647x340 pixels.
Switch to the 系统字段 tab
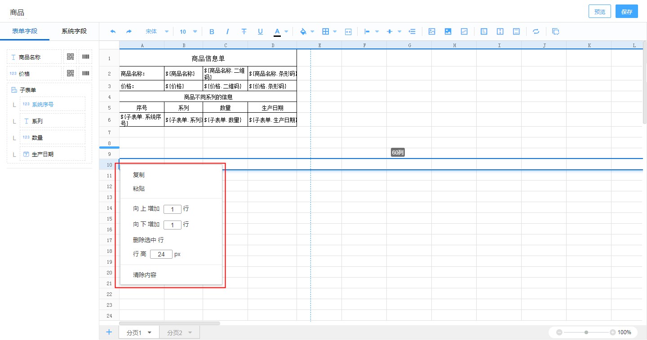pyautogui.click(x=75, y=31)
